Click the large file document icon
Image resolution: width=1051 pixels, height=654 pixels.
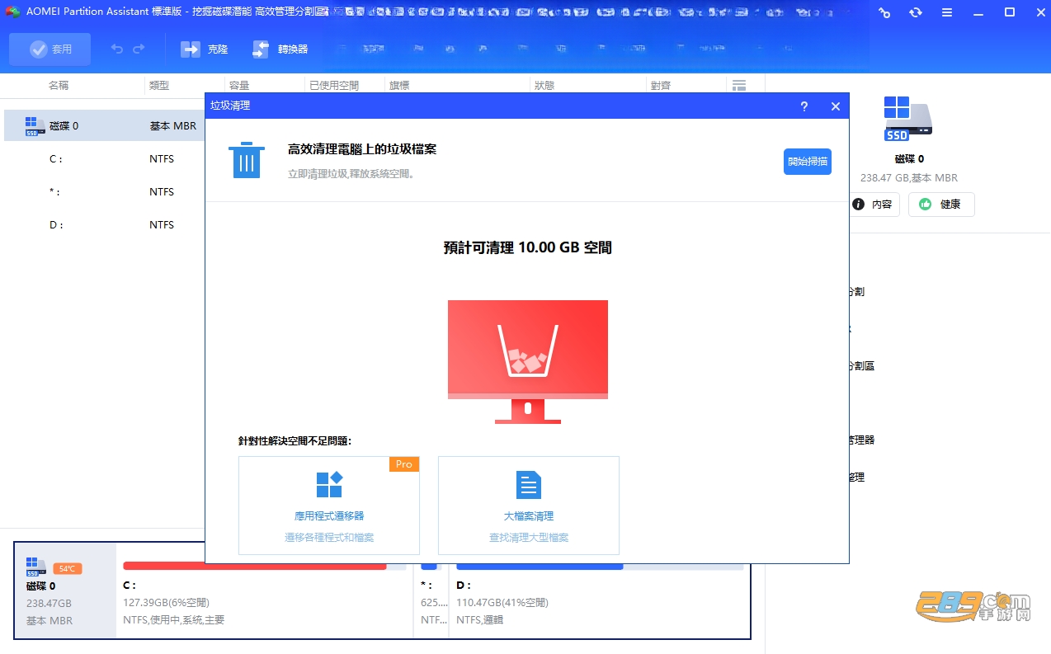pos(529,485)
